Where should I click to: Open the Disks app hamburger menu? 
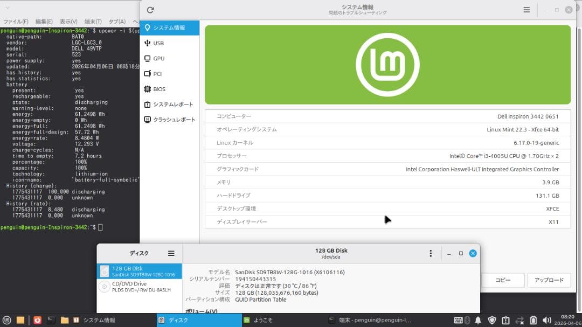171,254
